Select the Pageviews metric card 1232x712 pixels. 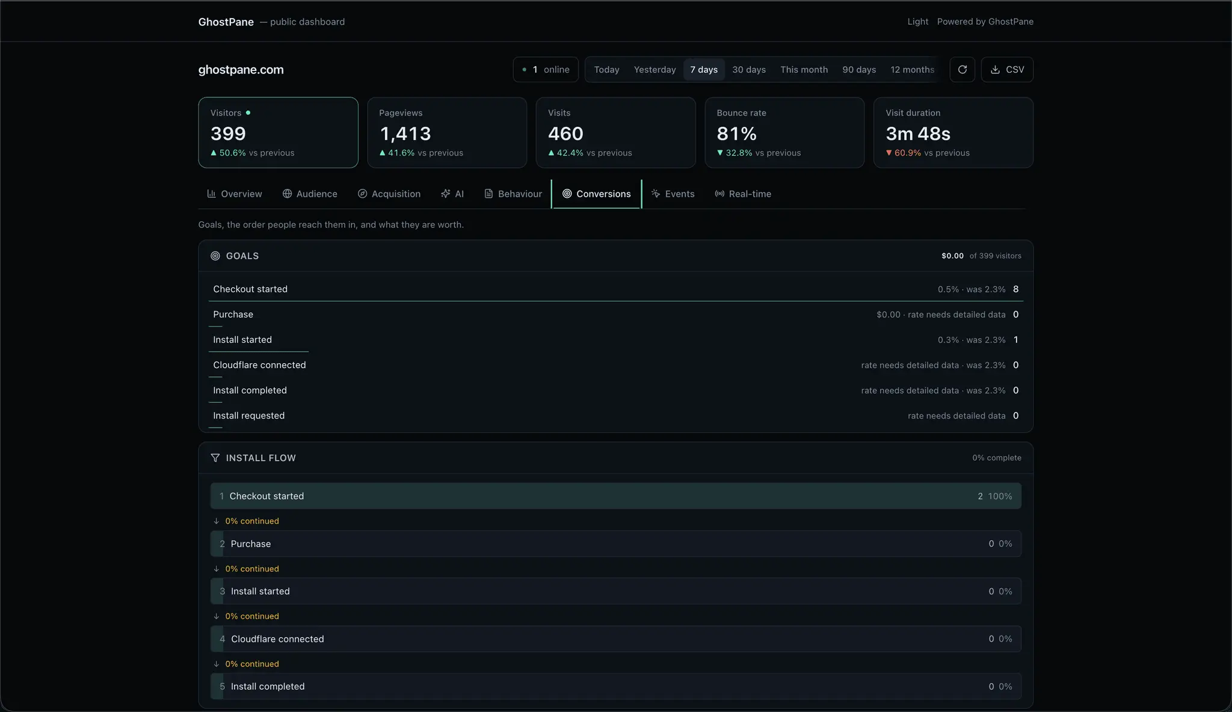(447, 132)
